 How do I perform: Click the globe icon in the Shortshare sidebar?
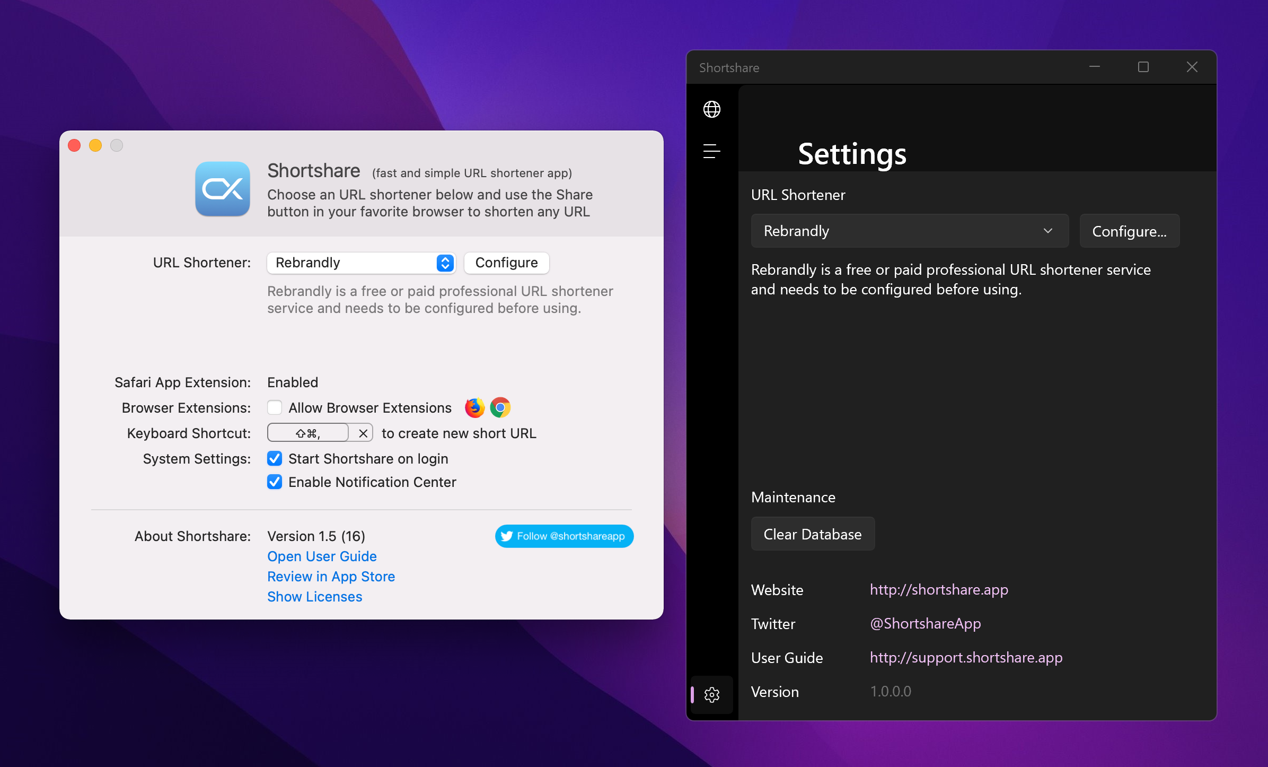(x=711, y=109)
